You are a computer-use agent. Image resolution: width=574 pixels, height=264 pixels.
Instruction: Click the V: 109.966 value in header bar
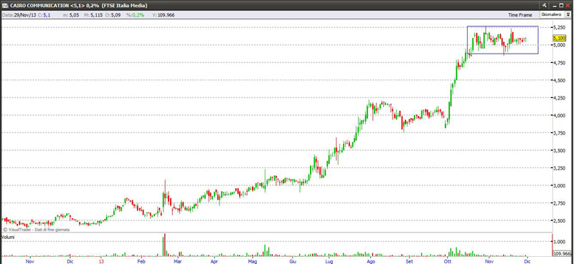(x=164, y=15)
